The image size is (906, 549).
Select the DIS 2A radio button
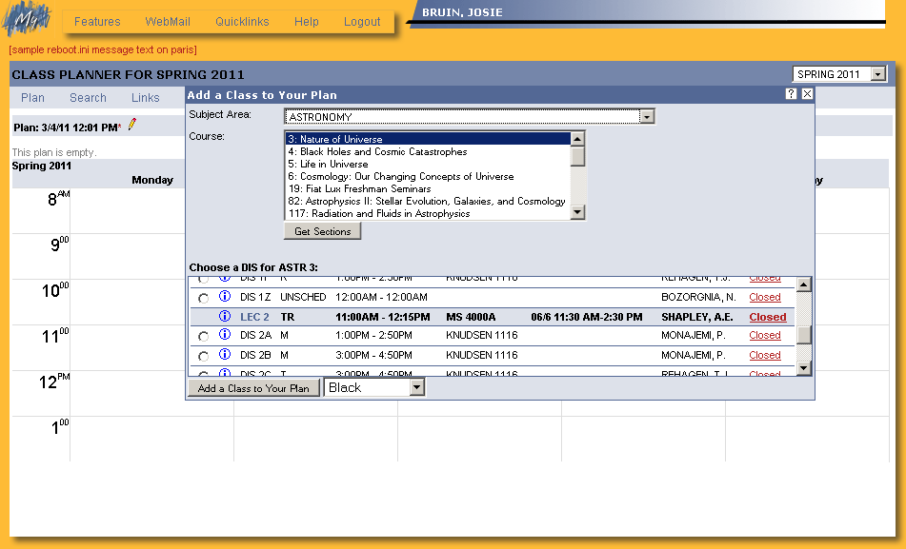(x=203, y=337)
